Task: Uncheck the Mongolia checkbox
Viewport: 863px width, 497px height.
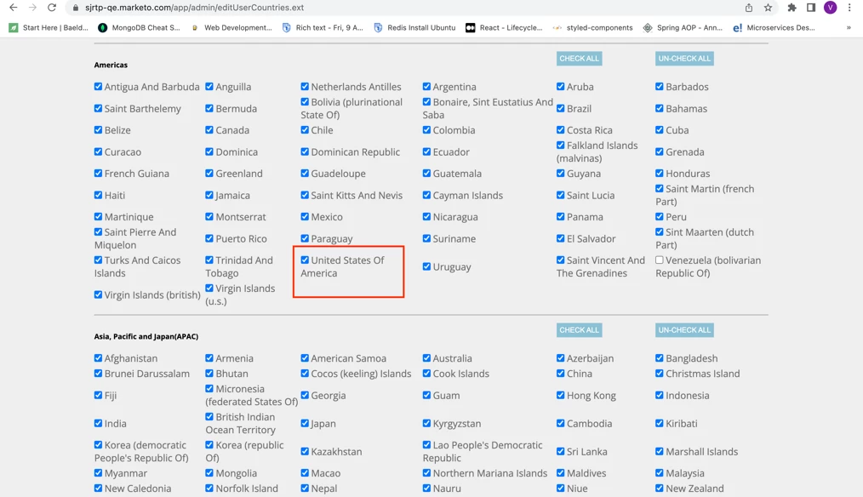Action: click(x=209, y=473)
